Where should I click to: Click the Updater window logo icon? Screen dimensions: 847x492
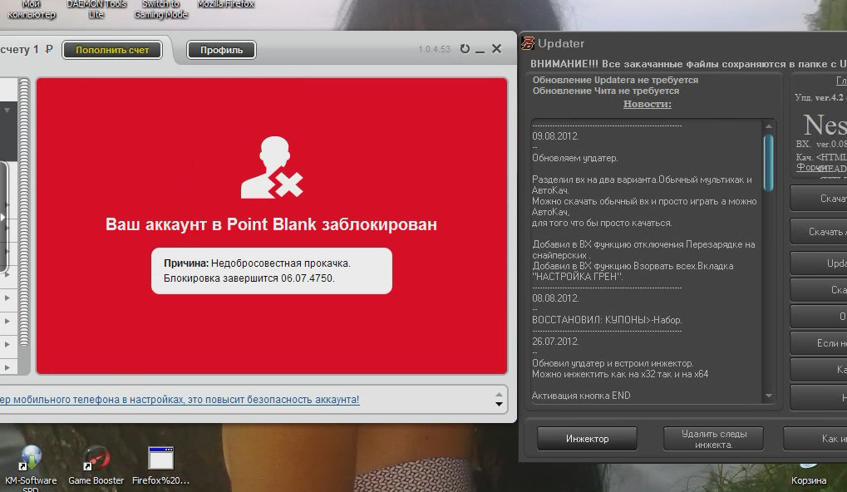(528, 43)
